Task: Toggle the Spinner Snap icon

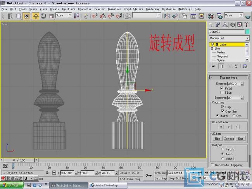Action: coord(119,16)
